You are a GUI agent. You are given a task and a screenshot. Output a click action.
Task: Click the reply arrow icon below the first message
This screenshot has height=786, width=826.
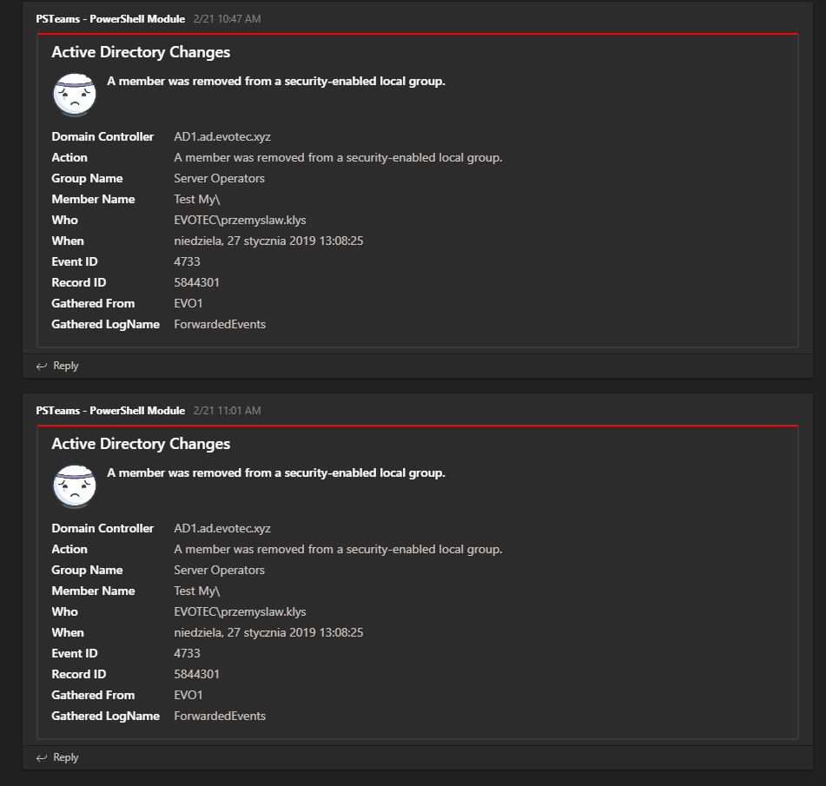point(42,366)
